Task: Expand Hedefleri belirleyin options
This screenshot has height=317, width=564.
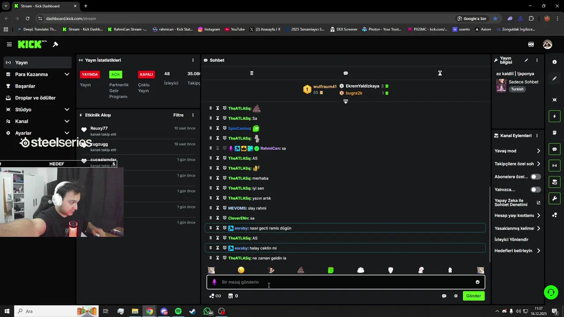Action: [518, 251]
